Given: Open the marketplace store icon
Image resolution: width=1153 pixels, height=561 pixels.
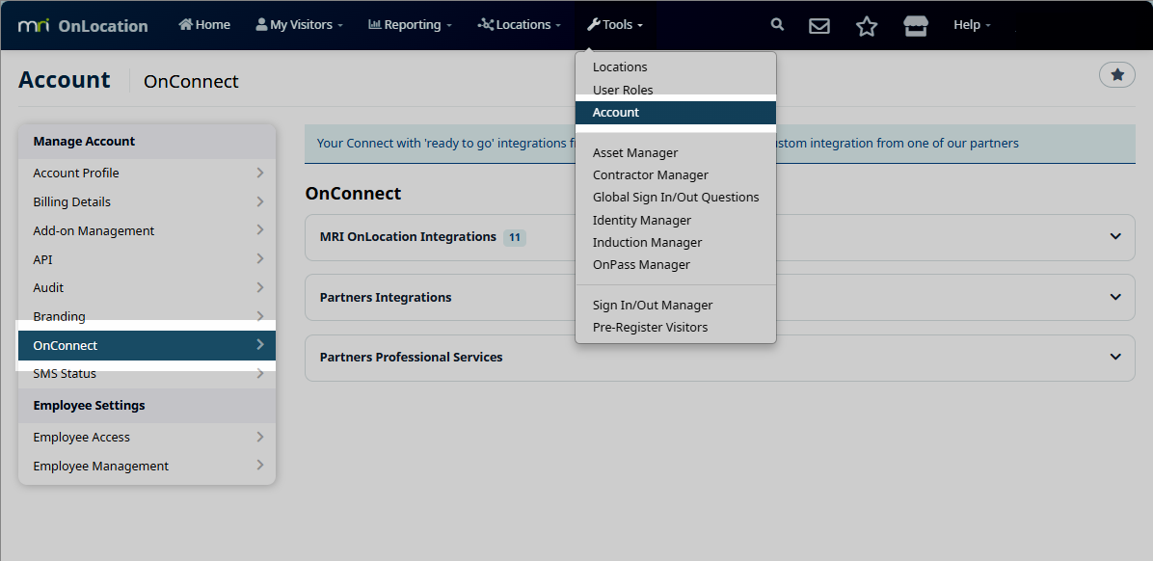Looking at the screenshot, I should point(915,26).
